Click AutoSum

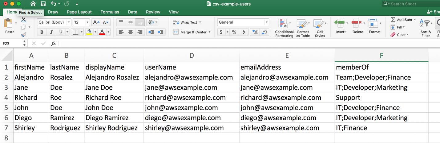pyautogui.click(x=402, y=20)
